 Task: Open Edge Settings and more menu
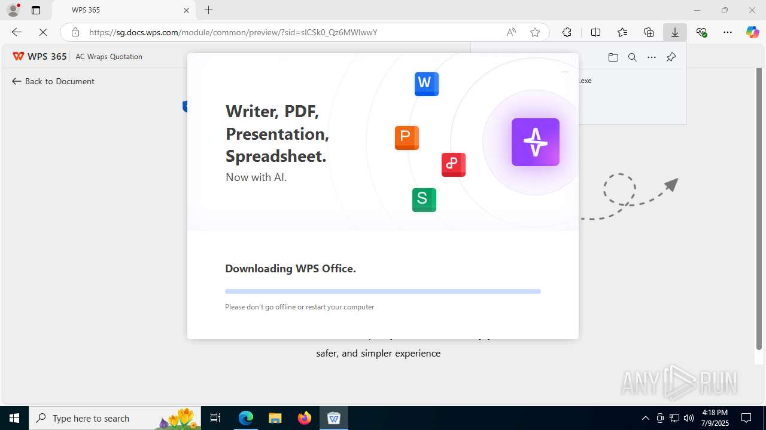point(728,32)
